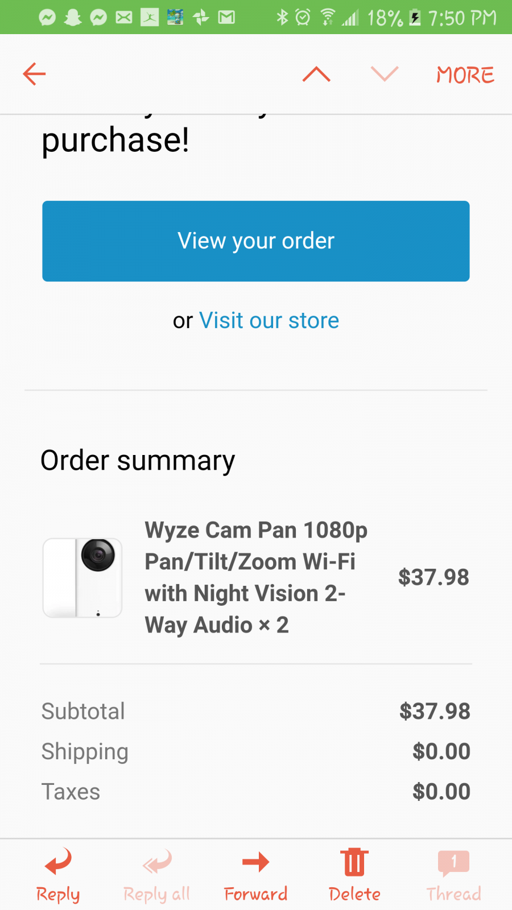Go to previous email with up chevron
The height and width of the screenshot is (910, 512).
(316, 74)
